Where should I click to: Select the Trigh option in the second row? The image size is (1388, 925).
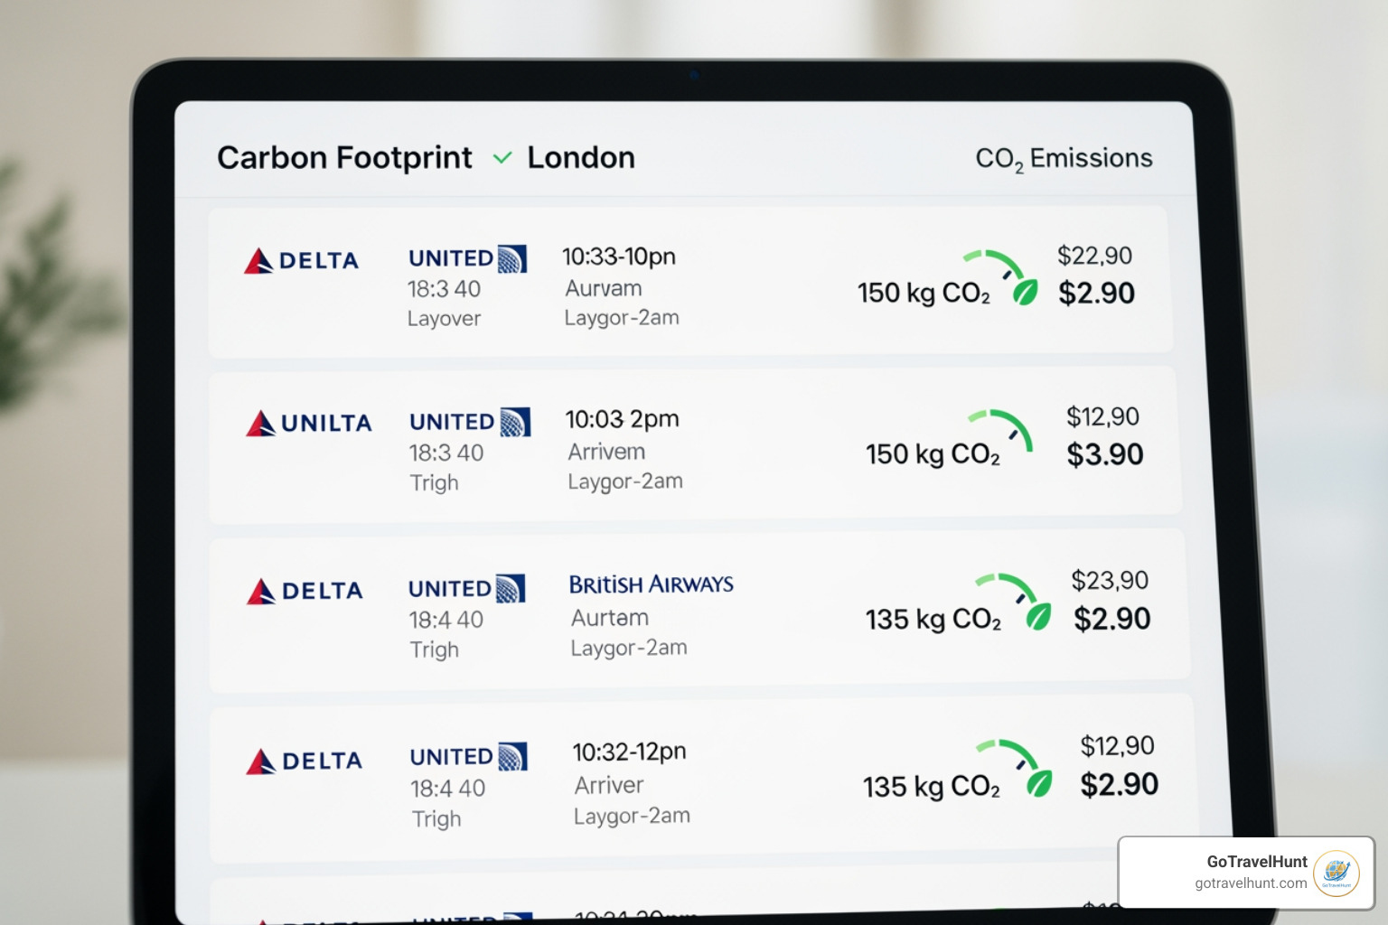[435, 482]
